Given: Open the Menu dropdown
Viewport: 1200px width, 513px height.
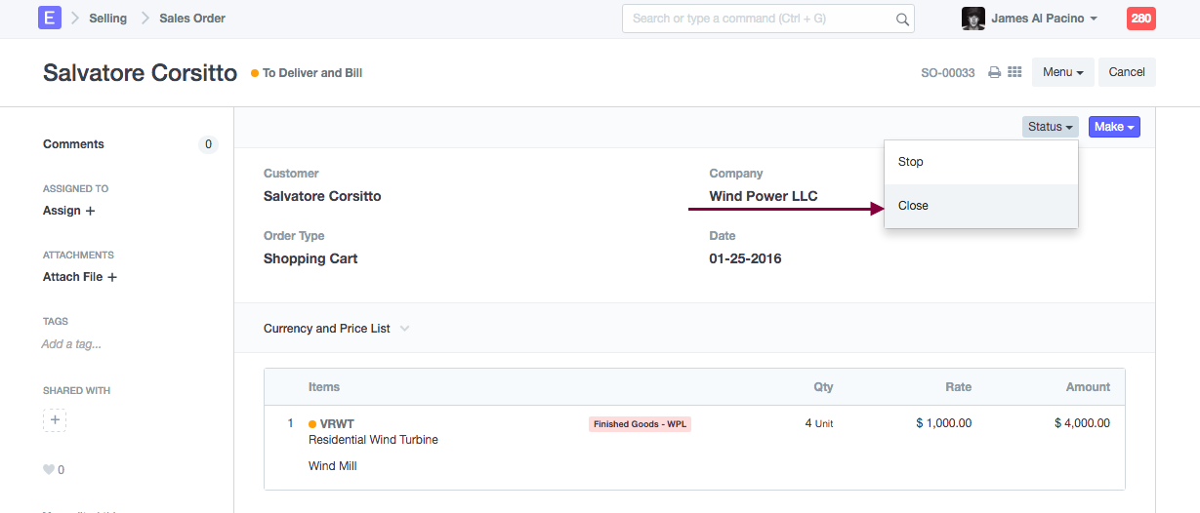Looking at the screenshot, I should [1063, 72].
